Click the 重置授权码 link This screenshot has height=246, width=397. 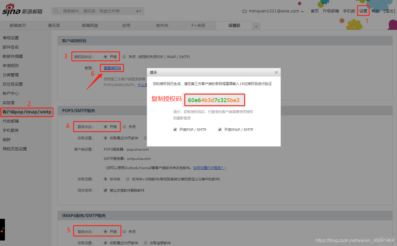[x=112, y=68]
